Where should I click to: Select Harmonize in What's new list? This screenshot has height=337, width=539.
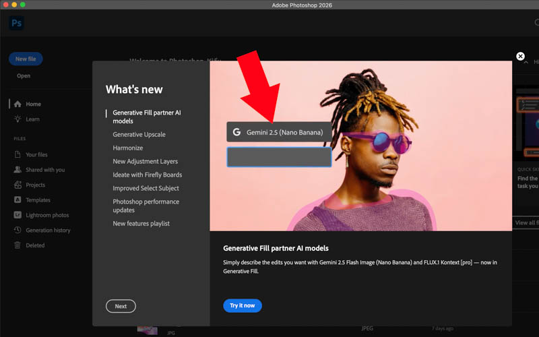pos(127,148)
